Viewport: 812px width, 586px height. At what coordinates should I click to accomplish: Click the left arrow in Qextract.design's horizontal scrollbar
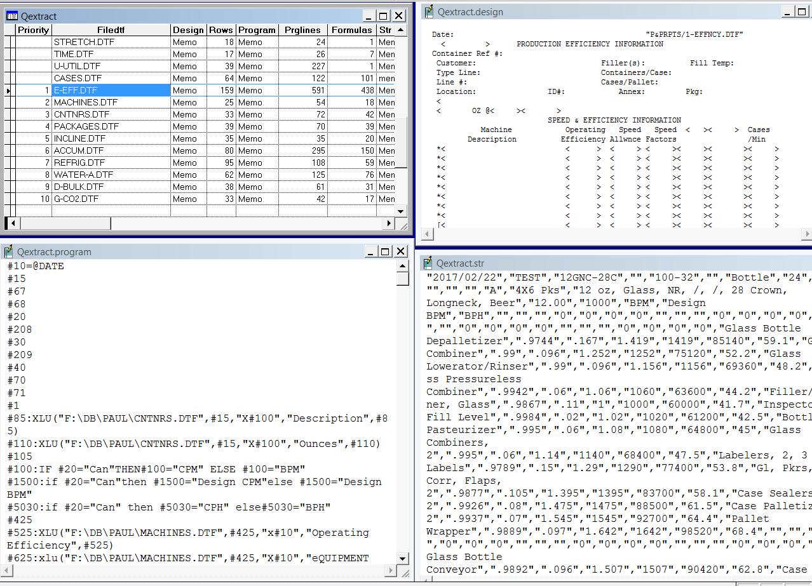tap(428, 234)
